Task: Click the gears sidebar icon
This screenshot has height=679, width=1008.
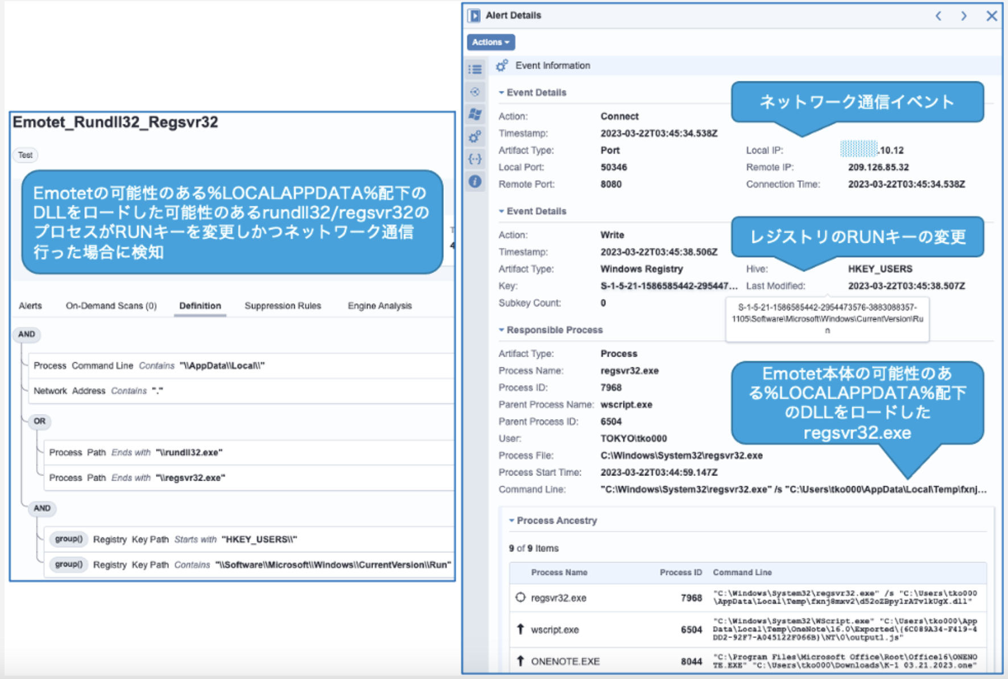Action: coord(475,136)
